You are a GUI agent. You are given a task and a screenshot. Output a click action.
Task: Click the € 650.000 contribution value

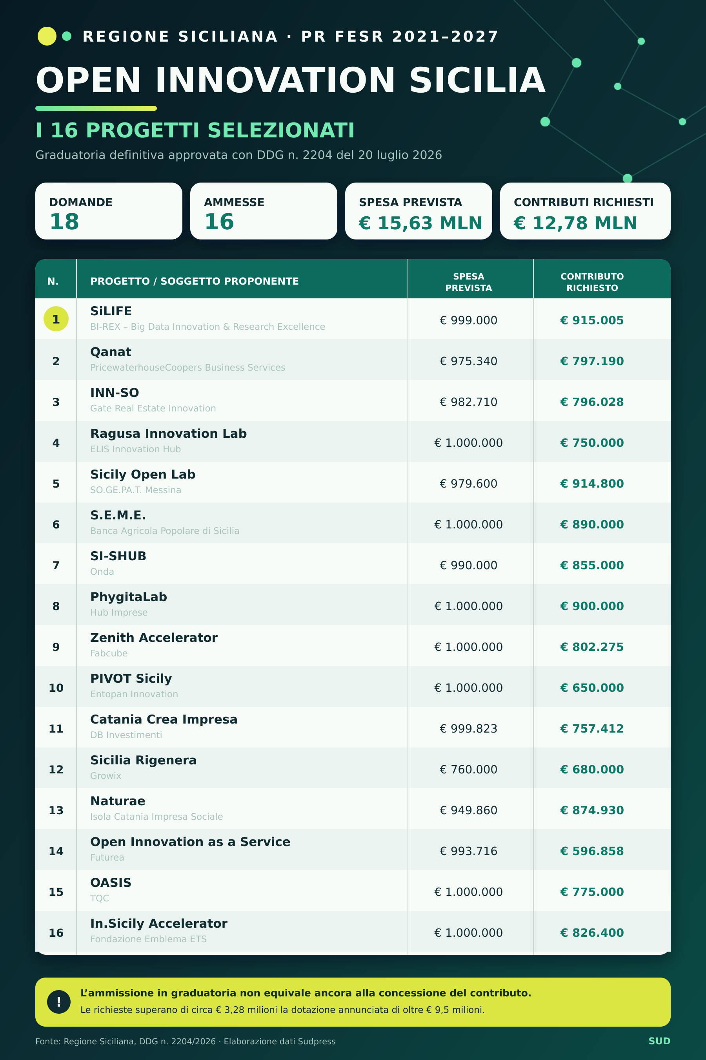[x=592, y=688]
